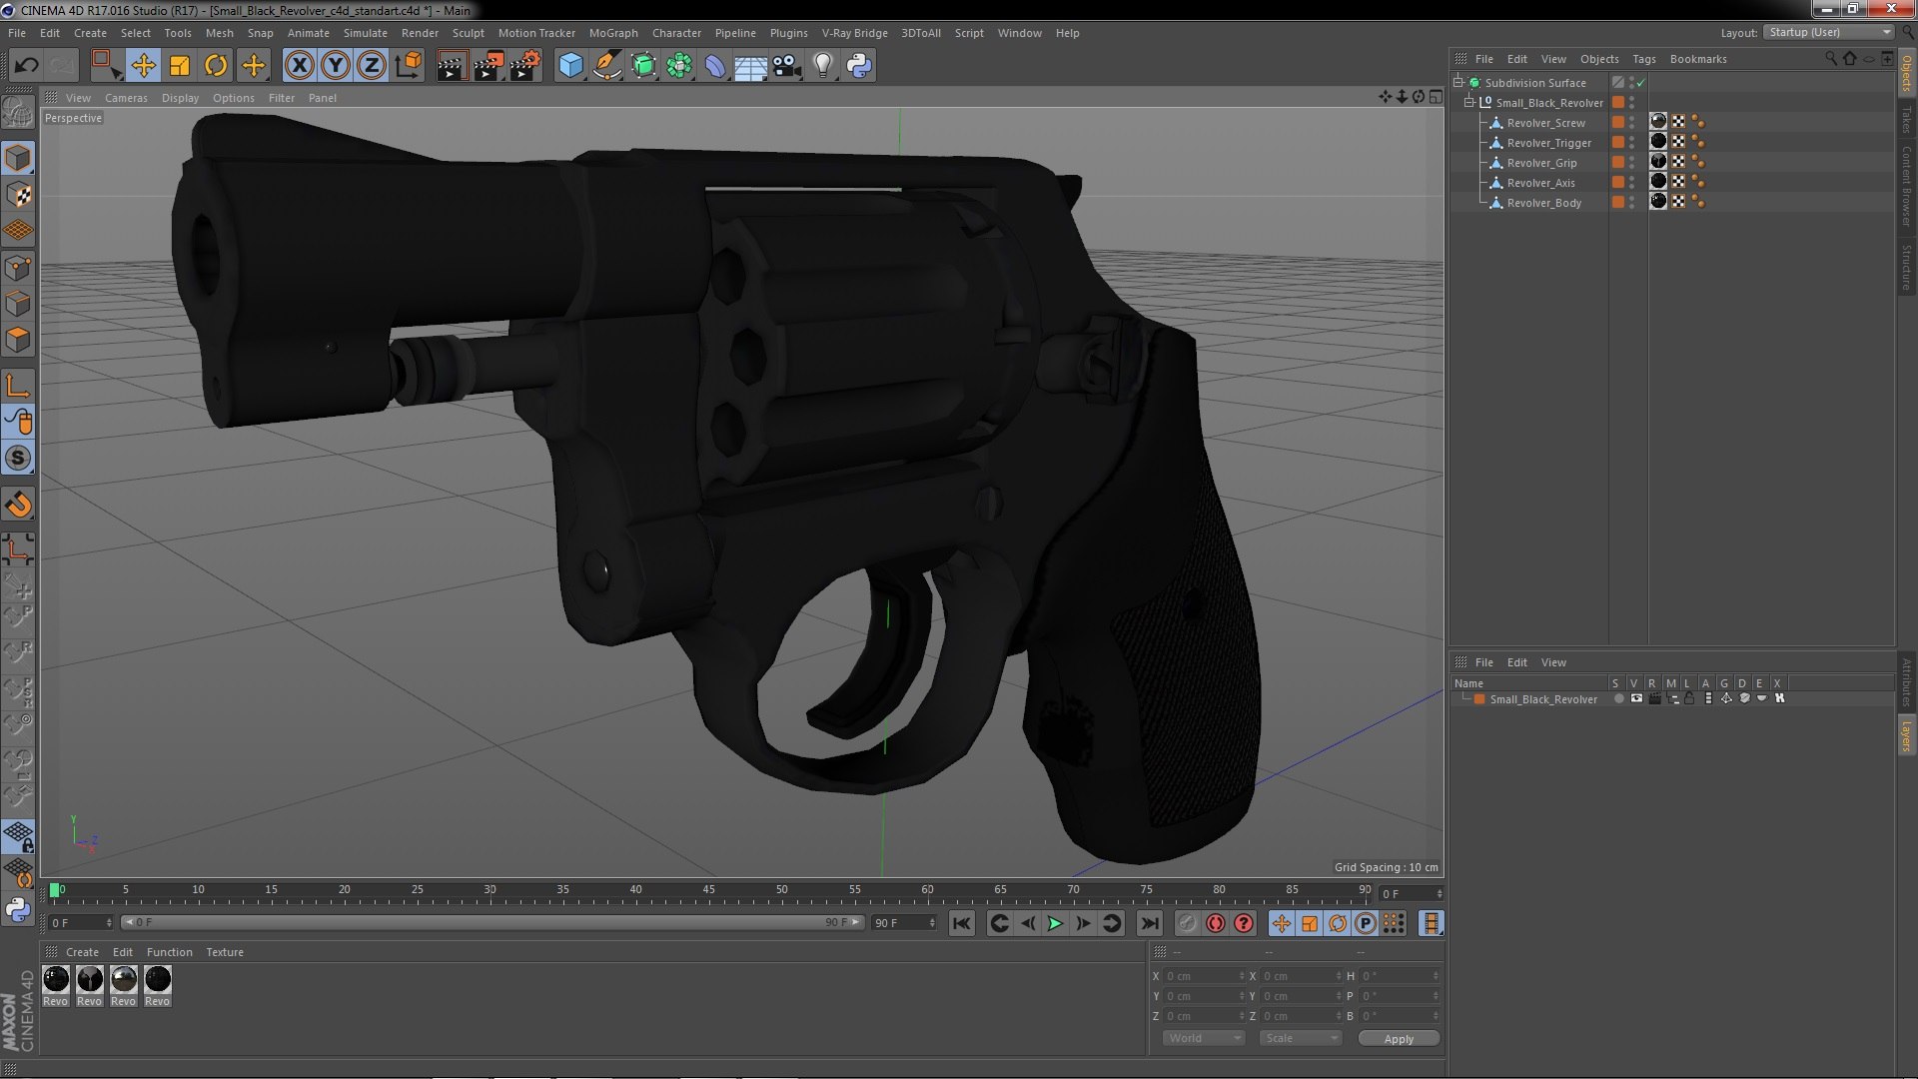Add a Cube primitive object

click(x=570, y=66)
